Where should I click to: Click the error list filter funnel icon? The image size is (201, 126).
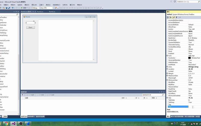pyautogui.click(x=22, y=95)
